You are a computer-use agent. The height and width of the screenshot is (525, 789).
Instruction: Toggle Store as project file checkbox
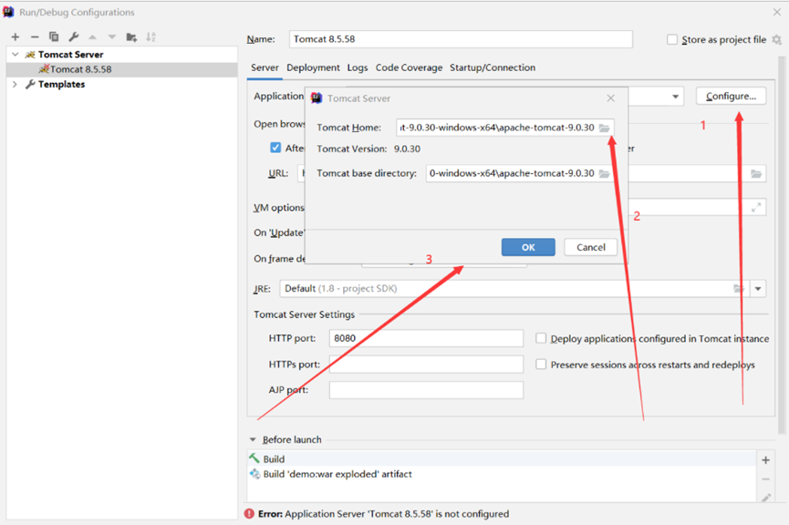coord(671,40)
